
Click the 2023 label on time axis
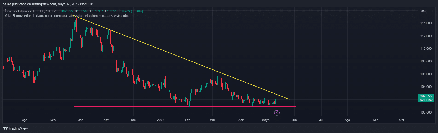click(x=160, y=120)
